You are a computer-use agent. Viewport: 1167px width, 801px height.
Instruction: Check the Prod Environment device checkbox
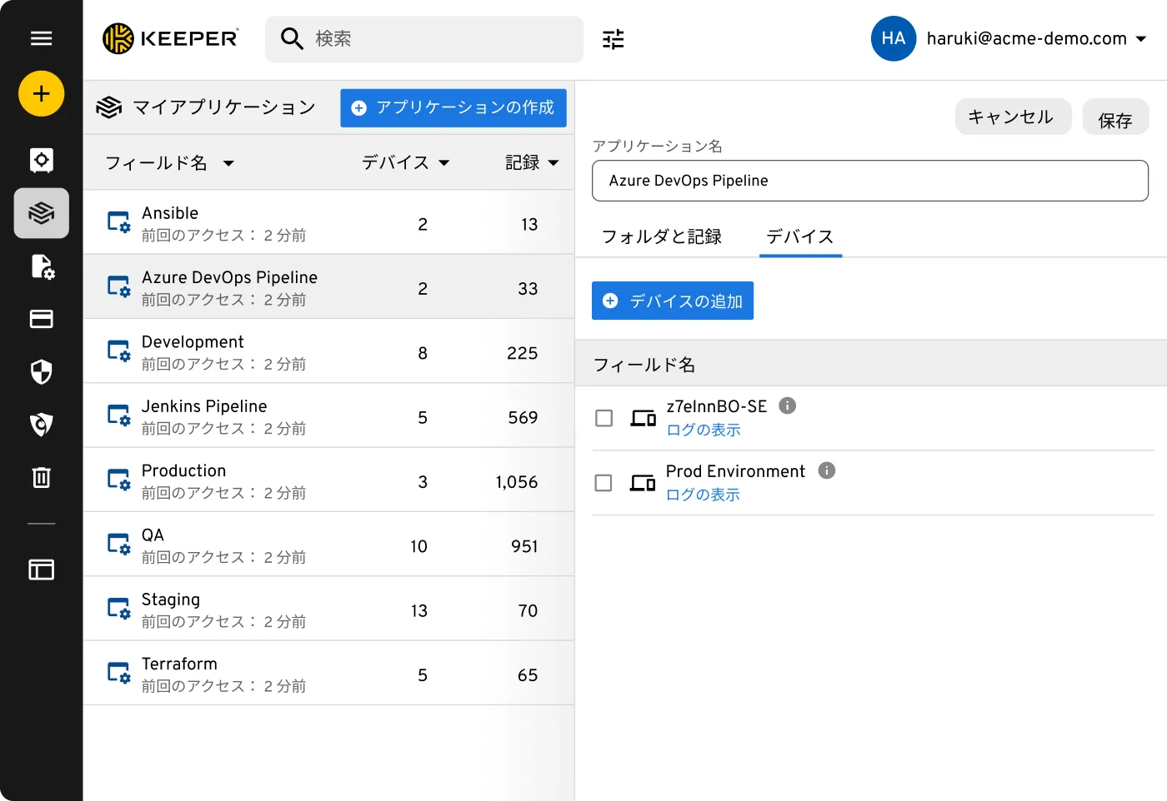pos(604,483)
